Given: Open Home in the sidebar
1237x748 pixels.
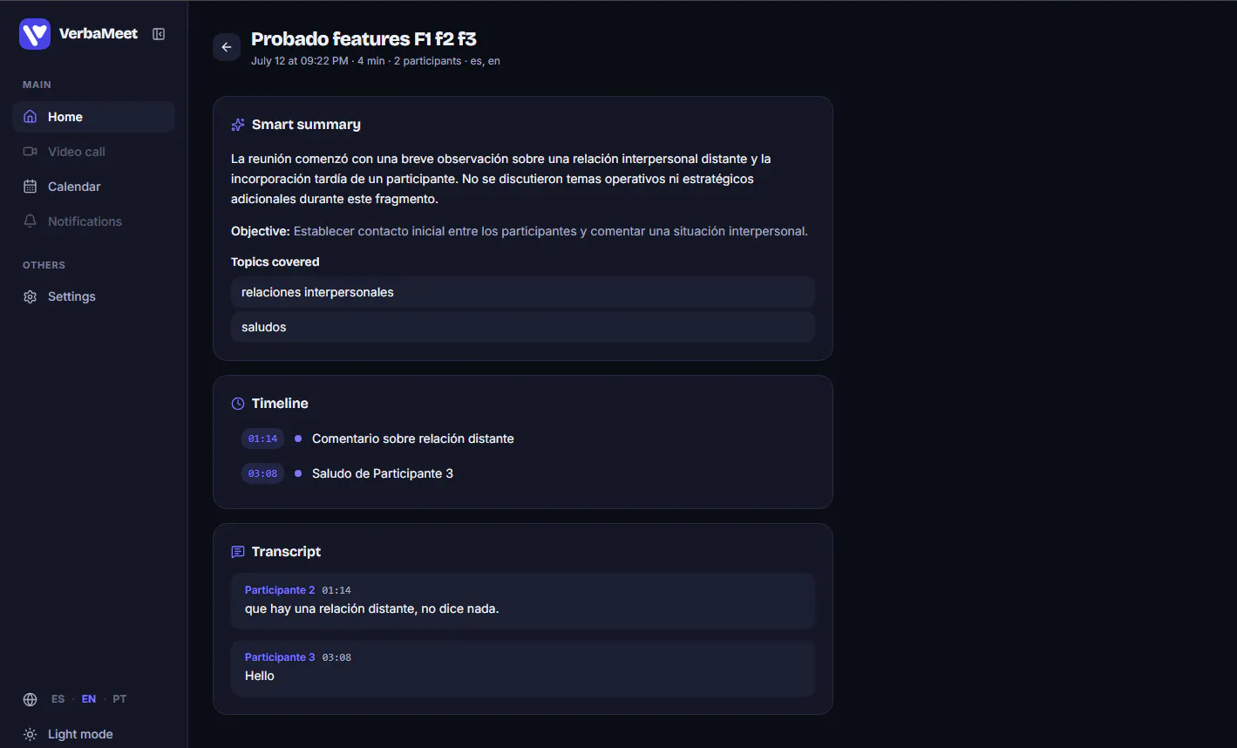Looking at the screenshot, I should tap(93, 117).
